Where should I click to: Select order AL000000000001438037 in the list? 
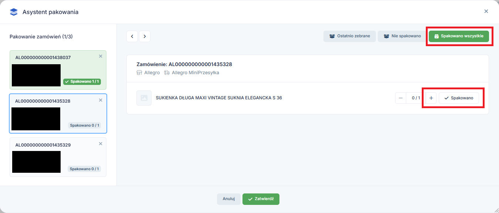tap(43, 58)
